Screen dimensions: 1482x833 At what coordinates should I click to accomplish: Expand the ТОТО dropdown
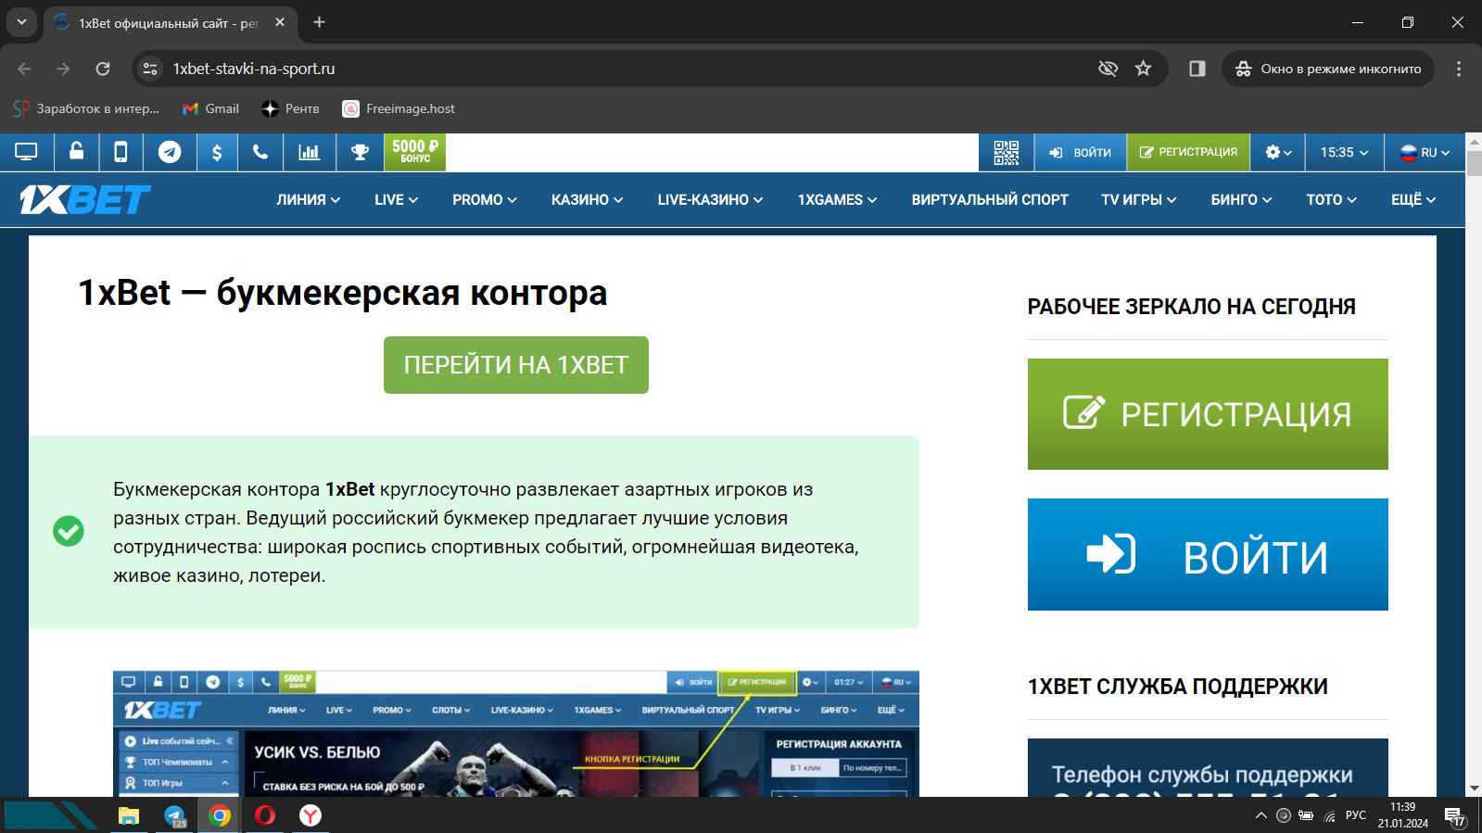click(1332, 199)
